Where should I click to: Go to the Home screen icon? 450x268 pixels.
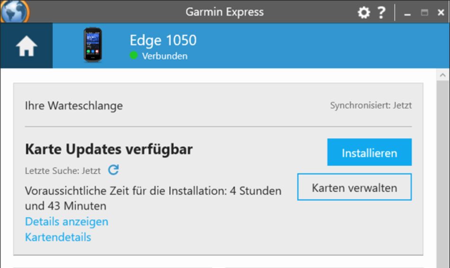coord(27,46)
